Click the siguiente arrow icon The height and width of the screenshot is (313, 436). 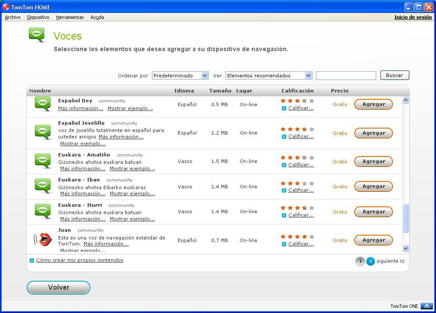click(403, 261)
